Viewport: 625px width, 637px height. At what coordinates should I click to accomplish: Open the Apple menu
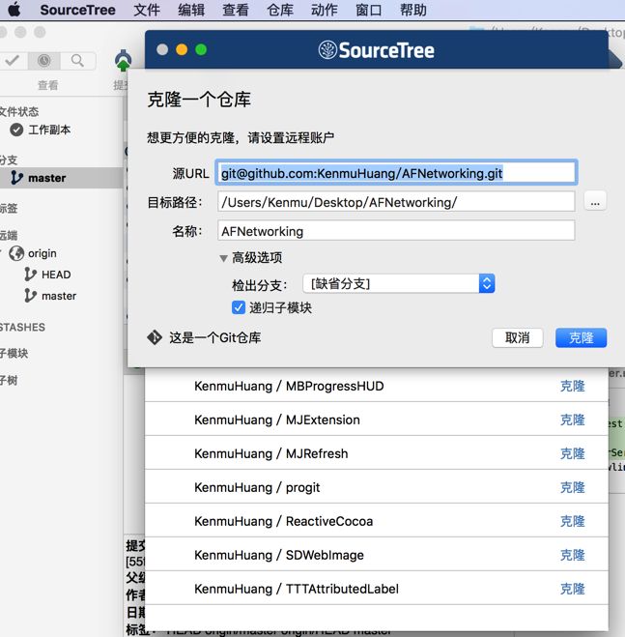14,10
